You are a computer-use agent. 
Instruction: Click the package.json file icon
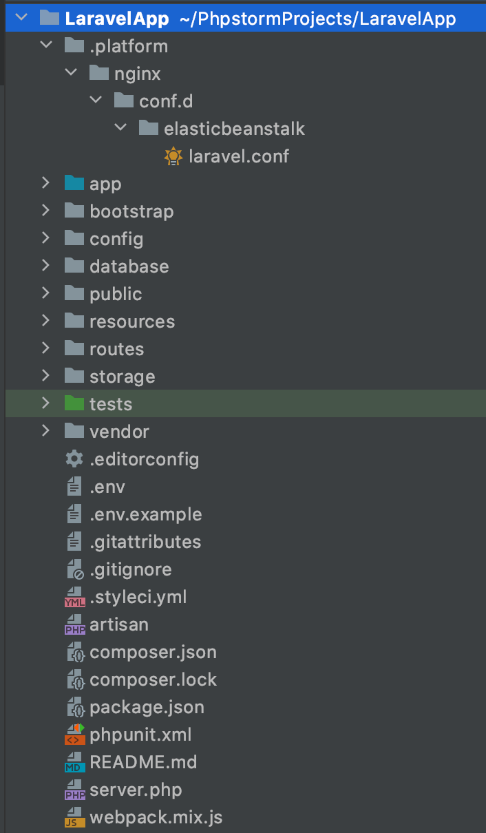74,707
